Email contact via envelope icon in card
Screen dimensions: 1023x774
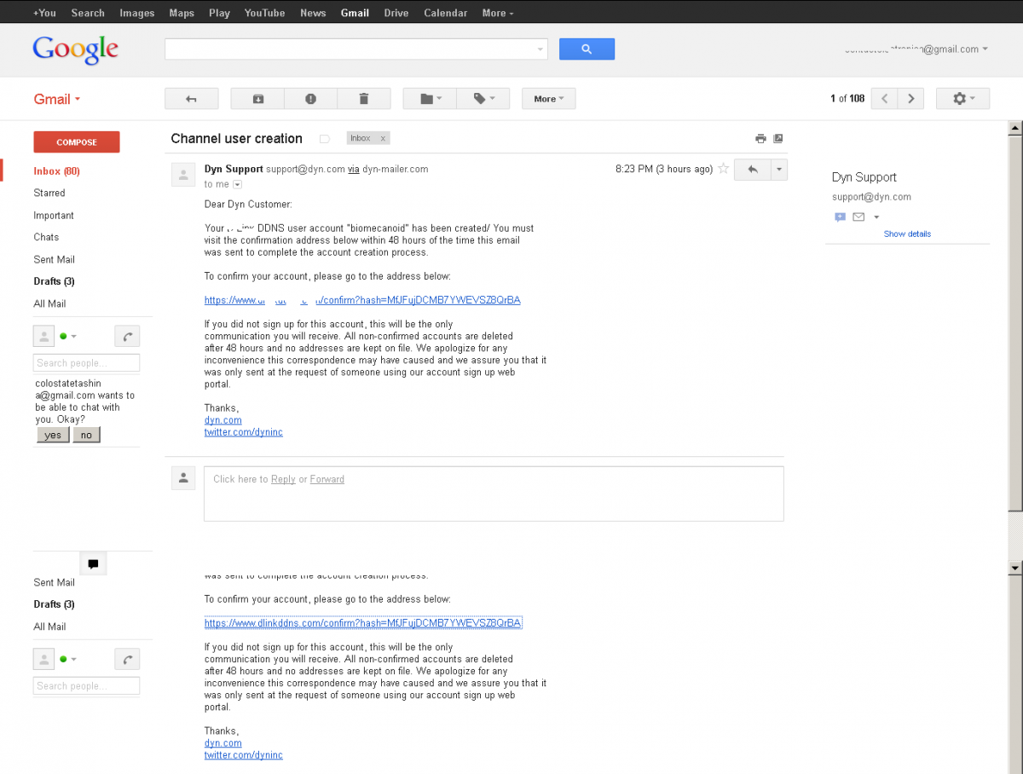point(858,217)
